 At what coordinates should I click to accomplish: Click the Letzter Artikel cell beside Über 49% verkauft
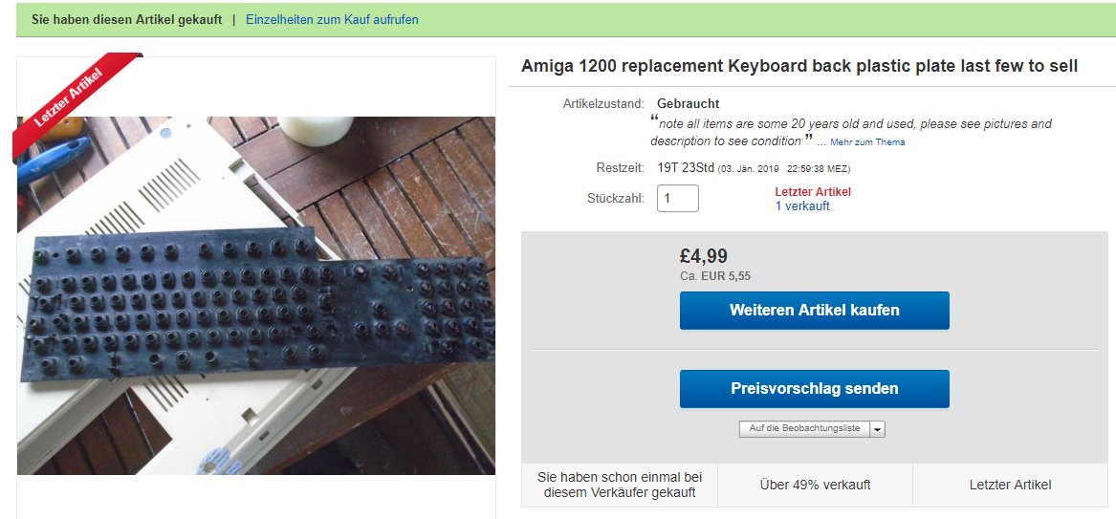pyautogui.click(x=1010, y=485)
